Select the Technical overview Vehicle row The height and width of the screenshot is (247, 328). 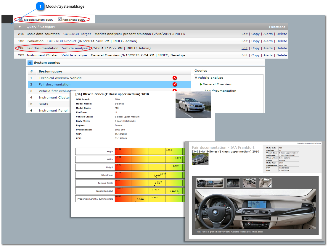110,78
